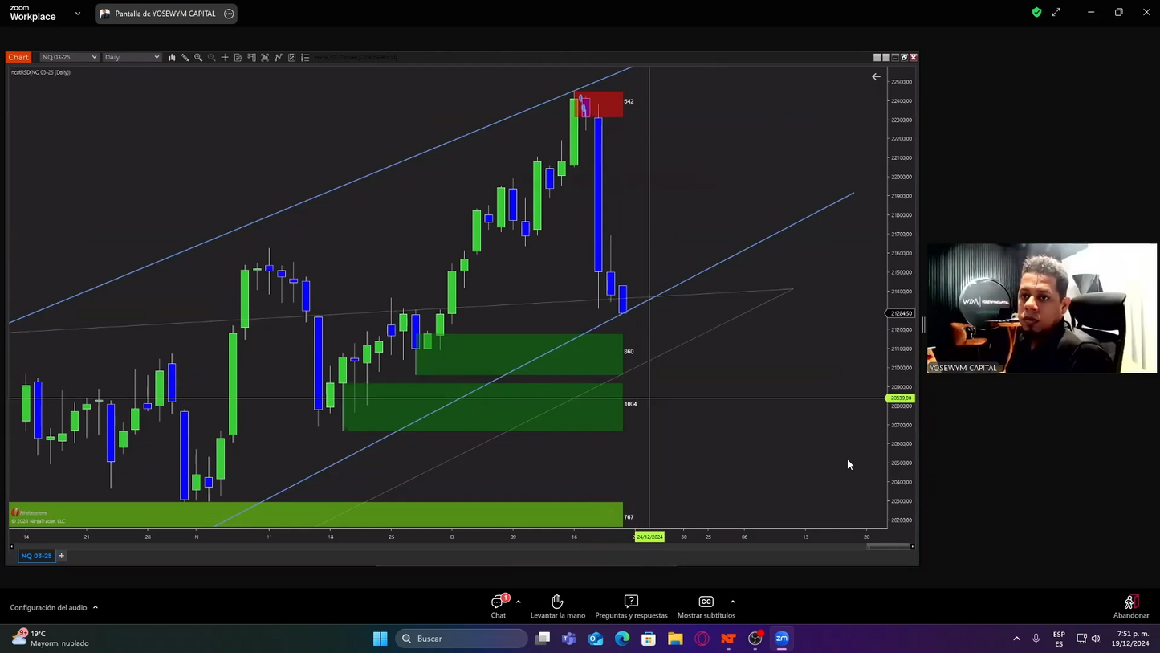Open the Windows Start menu

(381, 639)
